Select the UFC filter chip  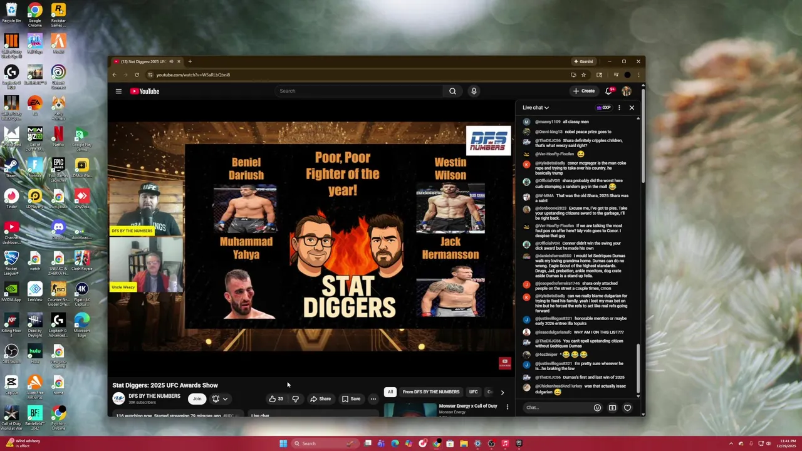point(474,392)
